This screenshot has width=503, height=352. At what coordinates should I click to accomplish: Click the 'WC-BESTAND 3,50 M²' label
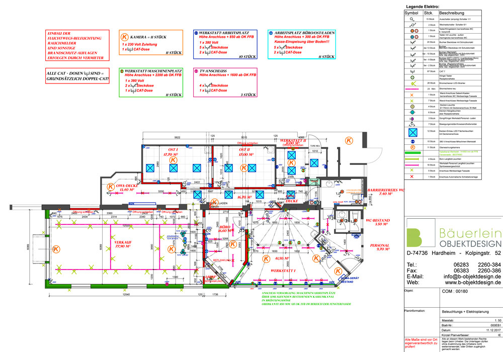point(378,222)
